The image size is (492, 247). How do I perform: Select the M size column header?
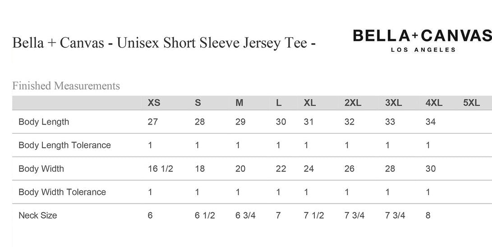coord(239,103)
